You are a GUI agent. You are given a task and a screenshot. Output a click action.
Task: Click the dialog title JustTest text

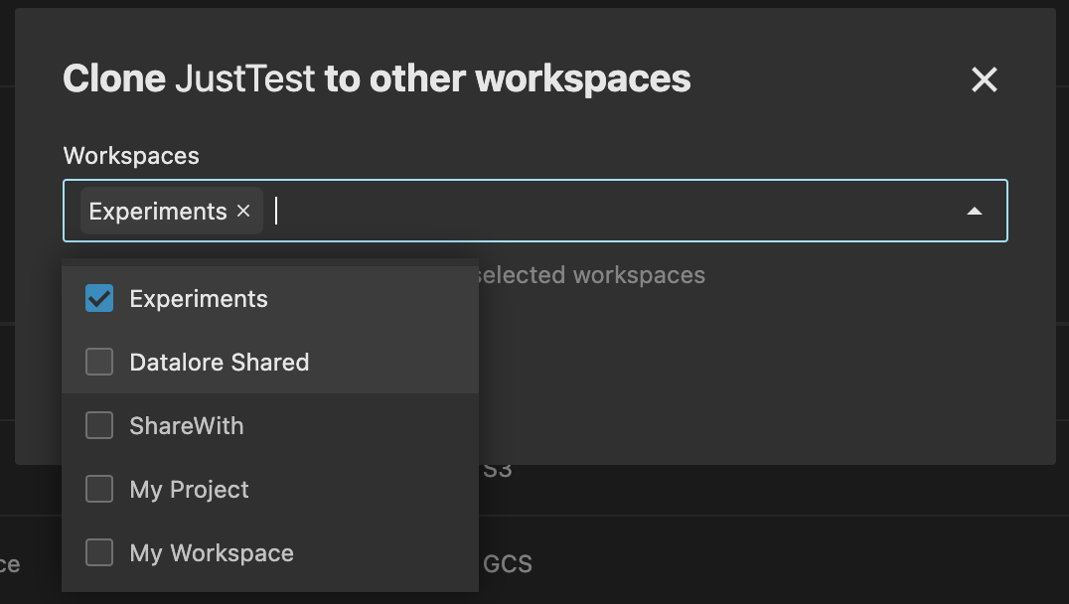242,77
